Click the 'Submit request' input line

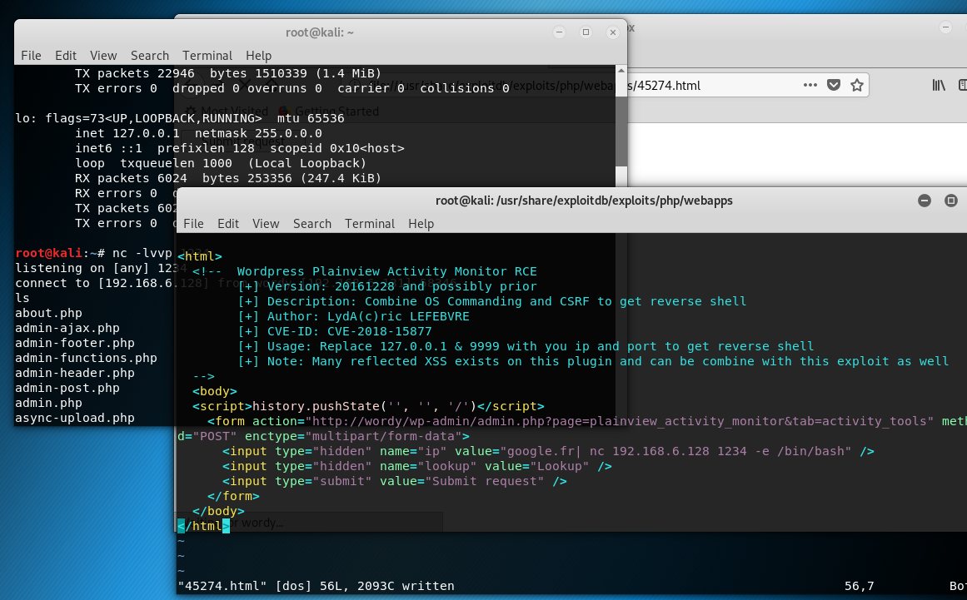click(x=395, y=481)
